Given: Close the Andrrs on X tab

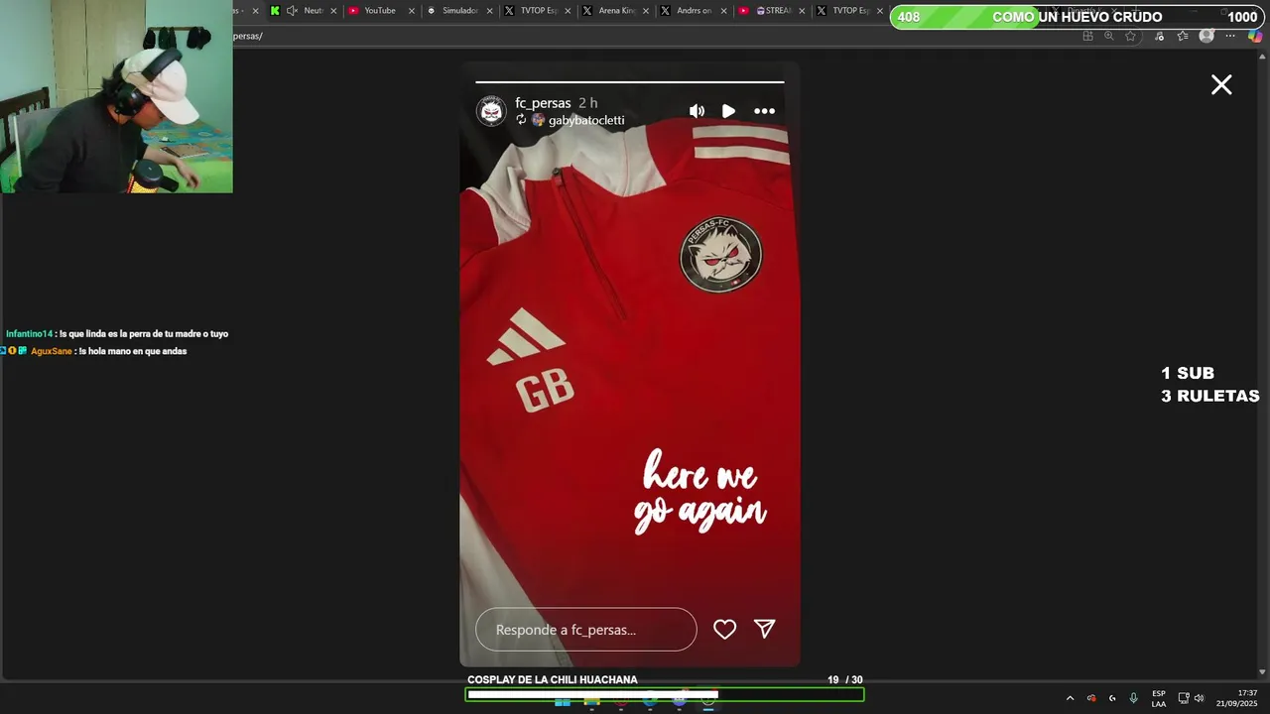Looking at the screenshot, I should [x=724, y=11].
